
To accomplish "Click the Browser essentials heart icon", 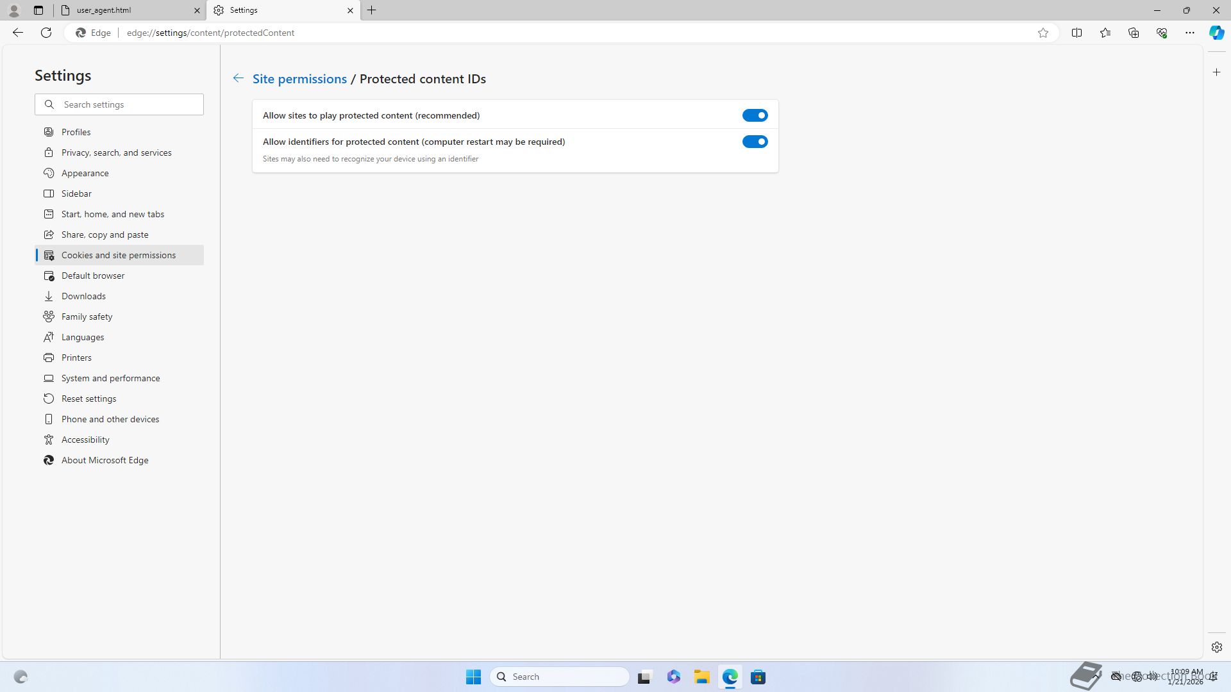I will point(1161,33).
